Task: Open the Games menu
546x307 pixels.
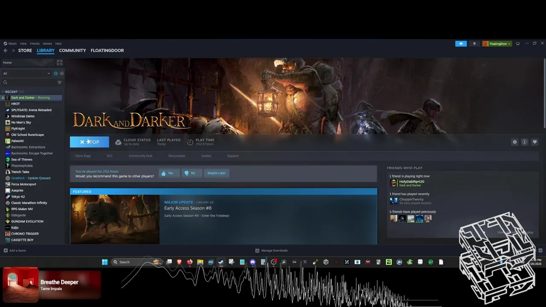Action: 47,43
